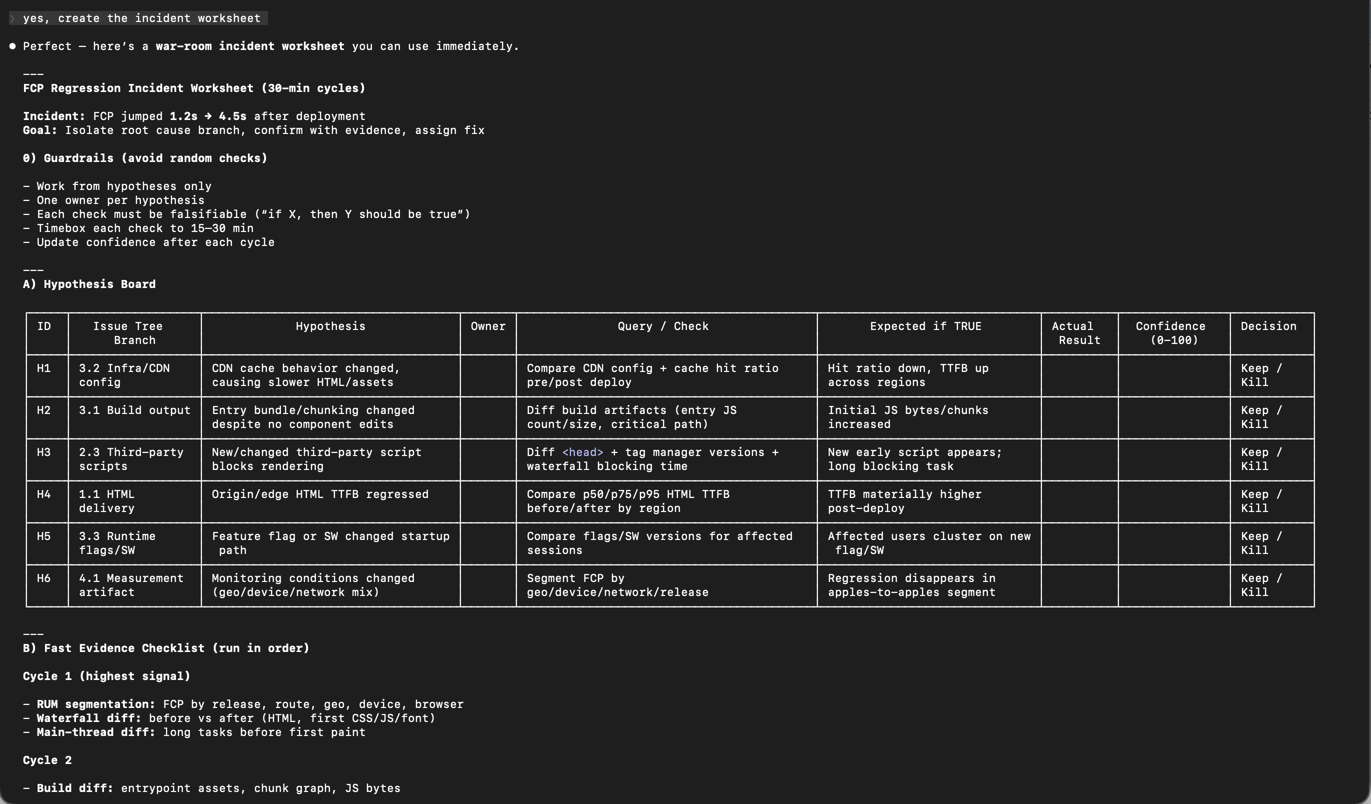The height and width of the screenshot is (804, 1371).
Task: Click '3.2 Infra/CDN config' branch cell
Action: pos(124,375)
